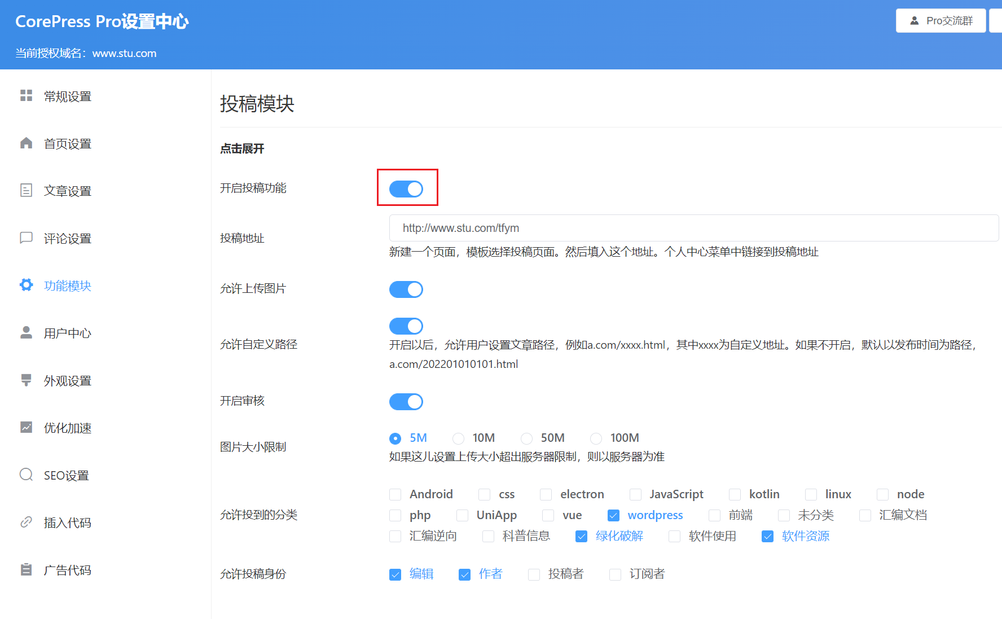
Task: Uncheck the 绿化破解 category checkbox
Action: (x=581, y=537)
